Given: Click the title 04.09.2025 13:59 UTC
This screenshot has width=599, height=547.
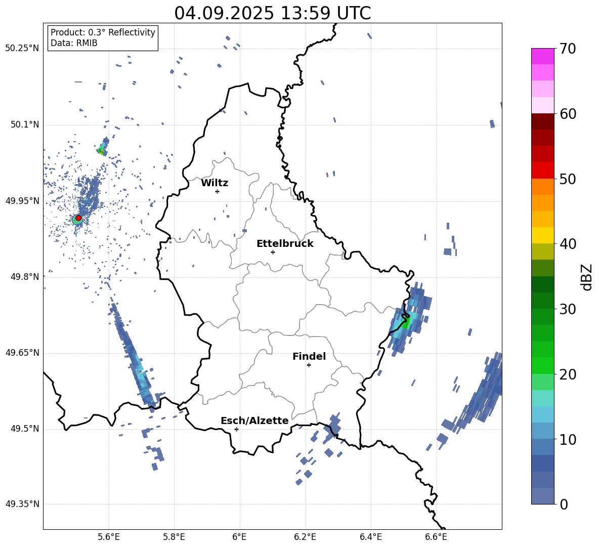Looking at the screenshot, I should (x=273, y=13).
